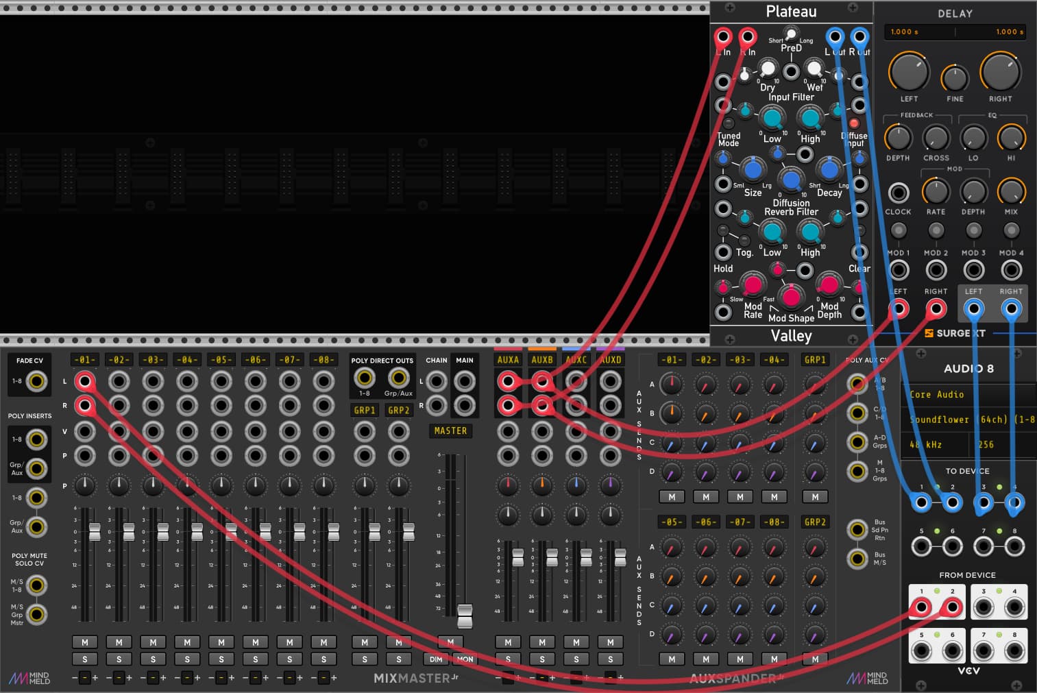The image size is (1037, 693).
Task: Click the FADE CV 1-8 jack
Action: click(36, 381)
